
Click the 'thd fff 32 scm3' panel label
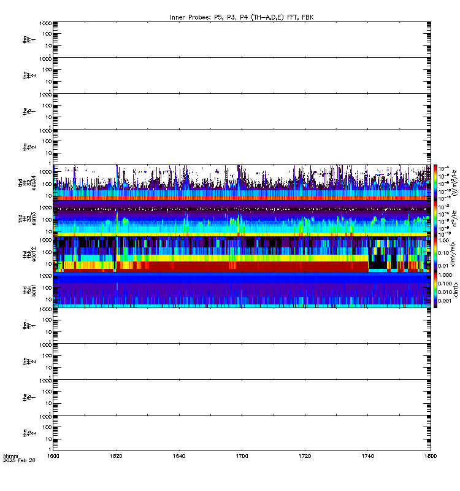(27, 218)
